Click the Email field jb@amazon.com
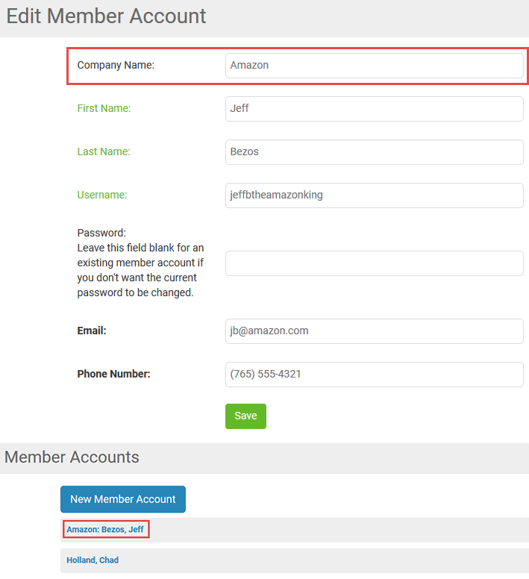 pos(375,331)
